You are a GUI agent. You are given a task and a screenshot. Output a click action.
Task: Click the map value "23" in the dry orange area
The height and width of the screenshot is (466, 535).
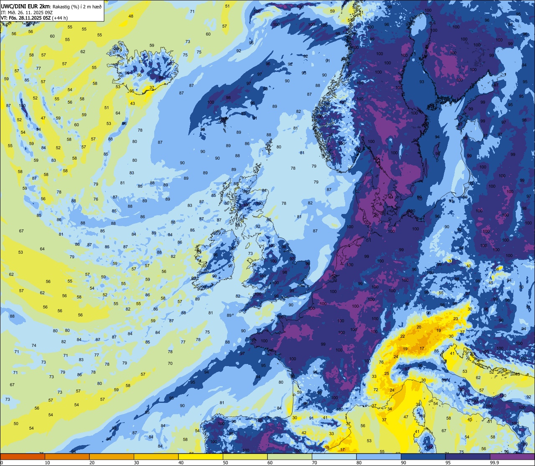pos(456,319)
